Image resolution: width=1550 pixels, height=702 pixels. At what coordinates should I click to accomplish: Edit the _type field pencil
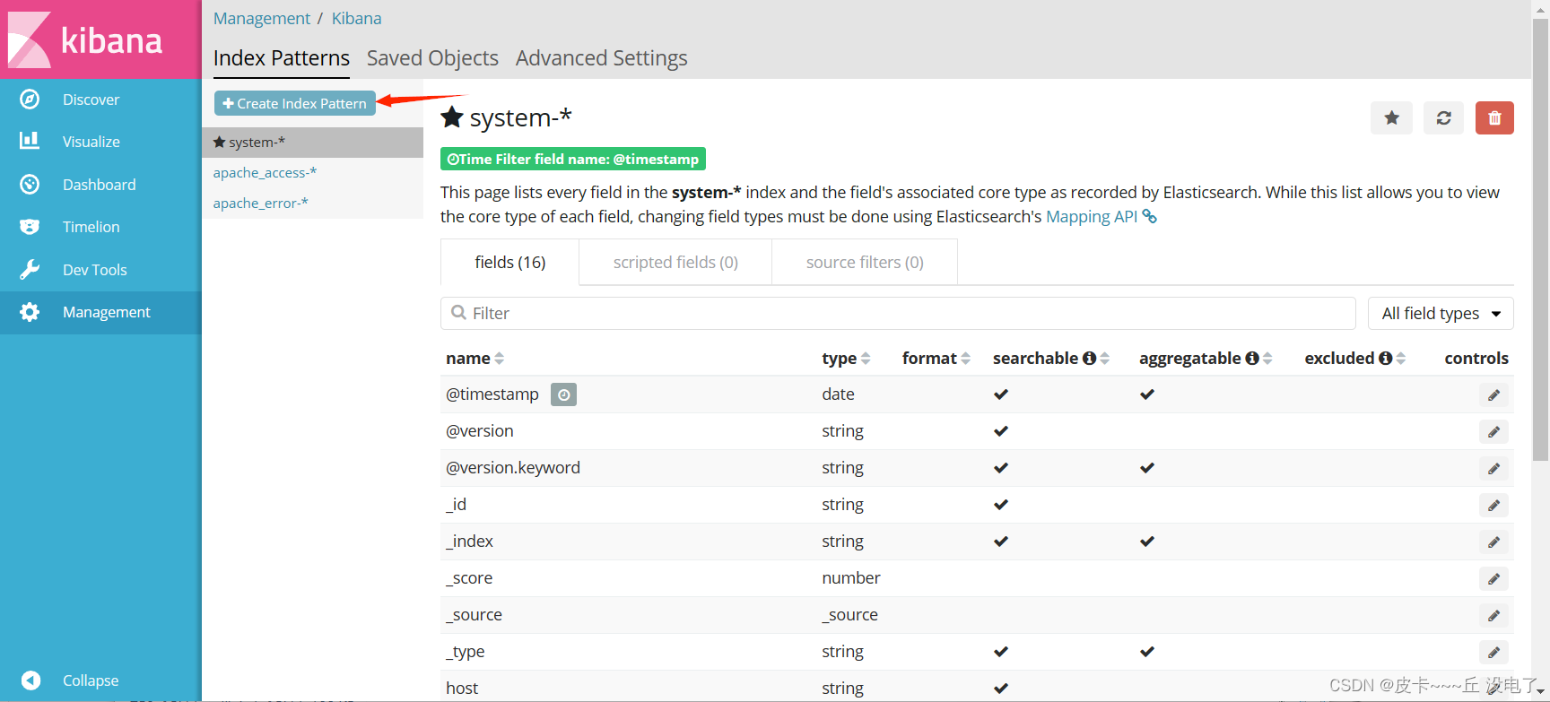coord(1493,652)
